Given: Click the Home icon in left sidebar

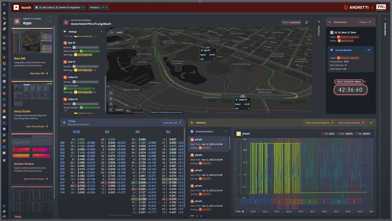Looking at the screenshot, I should [4, 13].
